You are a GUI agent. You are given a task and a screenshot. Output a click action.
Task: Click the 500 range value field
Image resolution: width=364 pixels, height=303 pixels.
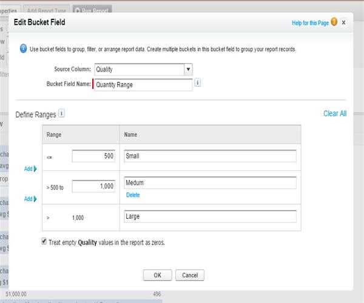pyautogui.click(x=93, y=156)
